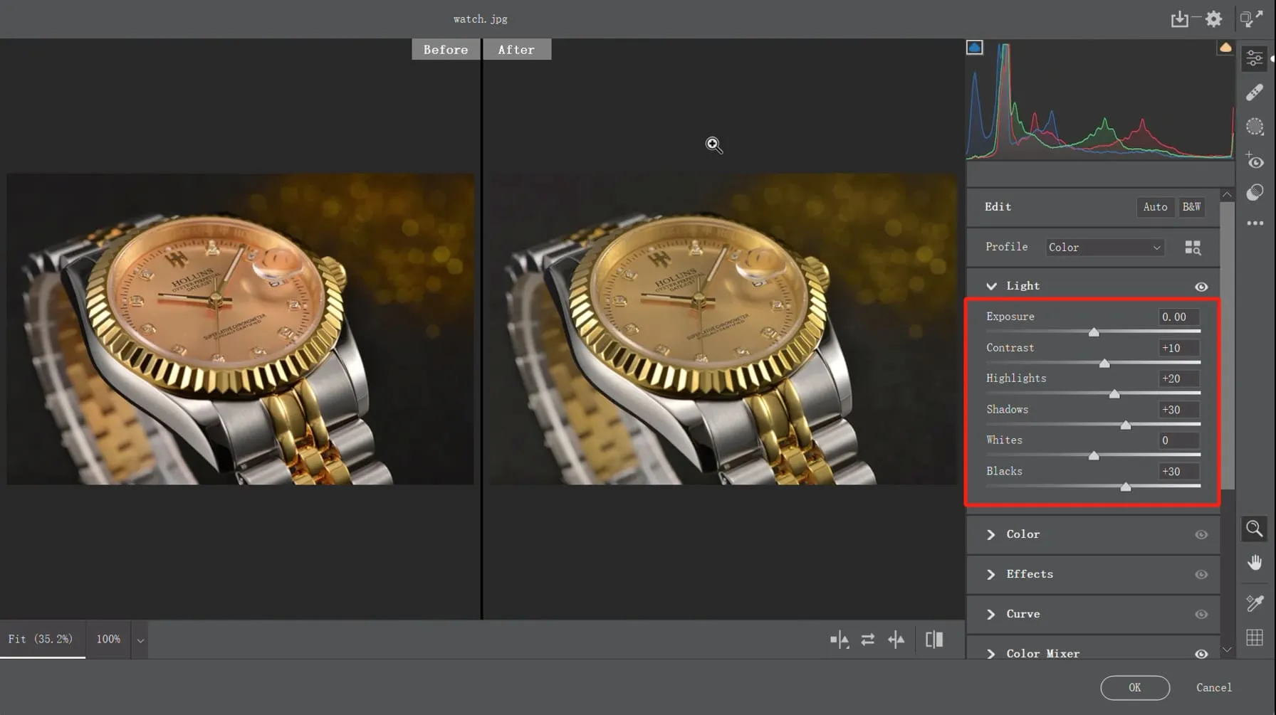
Task: Click the Shadows slider handle
Action: point(1126,425)
